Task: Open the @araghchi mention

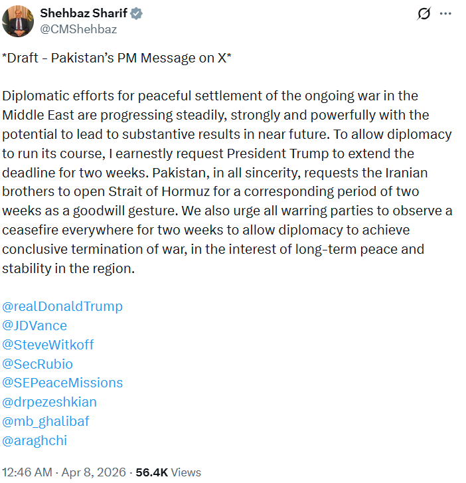Action: (35, 440)
